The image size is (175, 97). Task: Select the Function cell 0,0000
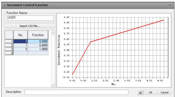[x=38, y=41]
